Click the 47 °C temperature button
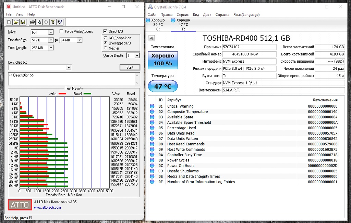This screenshot has height=223, width=351. click(x=163, y=86)
